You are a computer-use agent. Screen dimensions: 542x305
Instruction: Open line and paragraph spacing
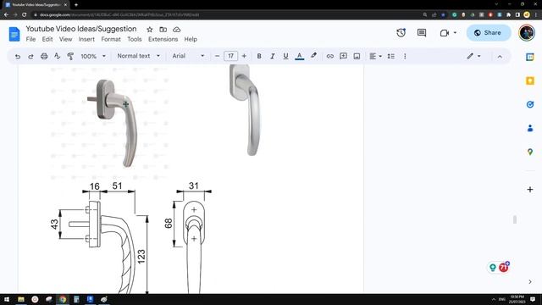tap(391, 56)
